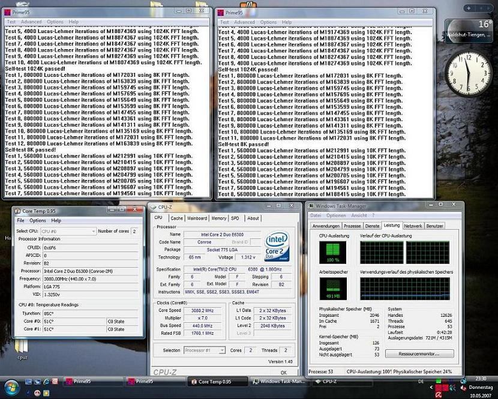This screenshot has height=399, width=498.
Task: Expand hidden tray icons arrow
Action: [x=431, y=387]
